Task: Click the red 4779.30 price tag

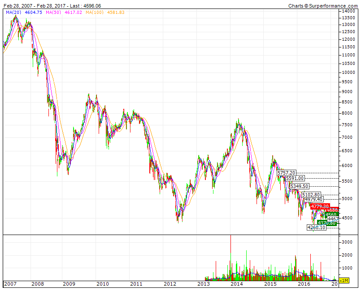Action: tap(320, 206)
